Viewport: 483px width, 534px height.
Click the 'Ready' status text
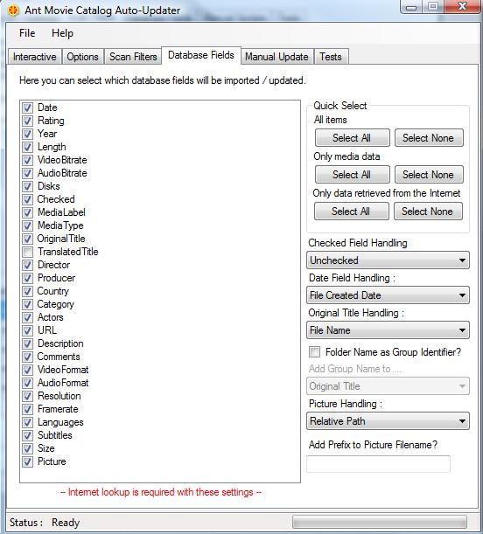(66, 523)
